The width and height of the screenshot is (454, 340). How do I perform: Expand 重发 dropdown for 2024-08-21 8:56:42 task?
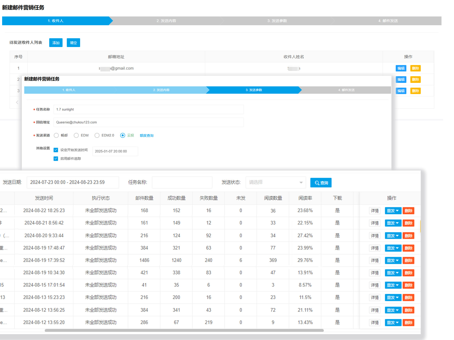point(393,223)
